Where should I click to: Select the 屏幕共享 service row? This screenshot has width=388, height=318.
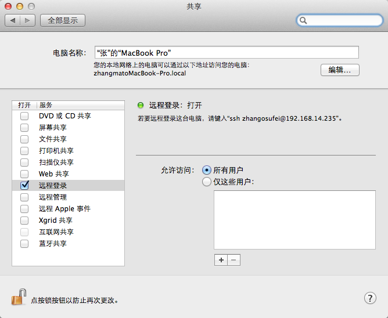tap(68, 127)
